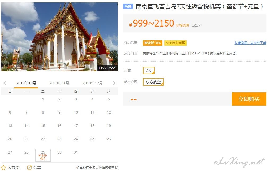
Task: Click the share icon next to 分享
Action: pyautogui.click(x=29, y=168)
